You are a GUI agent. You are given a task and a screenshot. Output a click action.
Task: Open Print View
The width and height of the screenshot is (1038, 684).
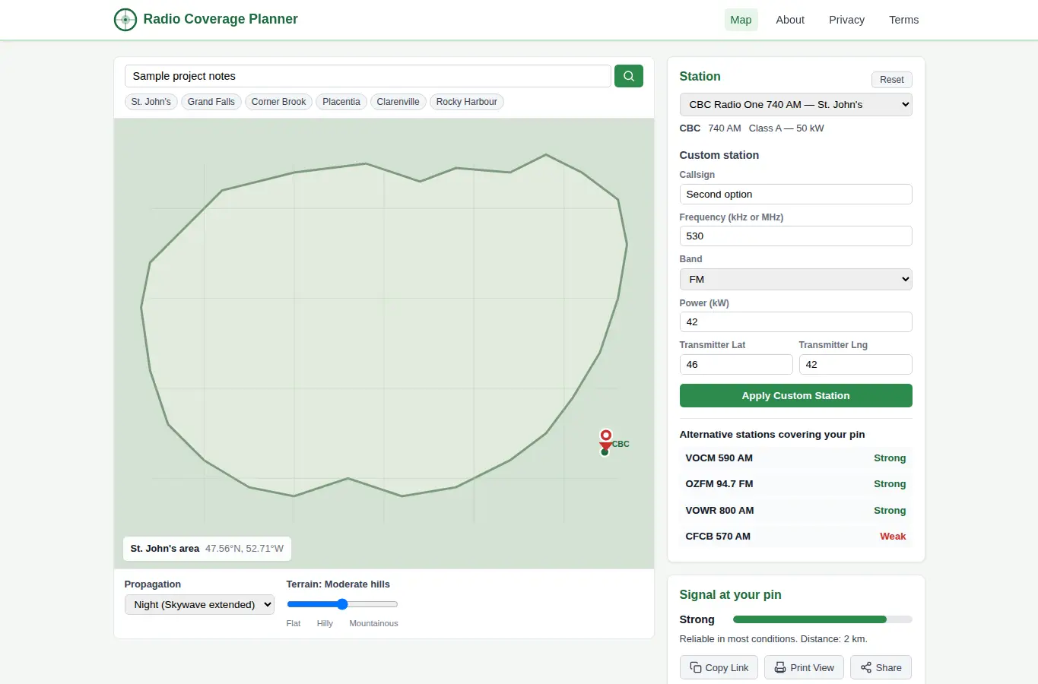click(x=804, y=667)
